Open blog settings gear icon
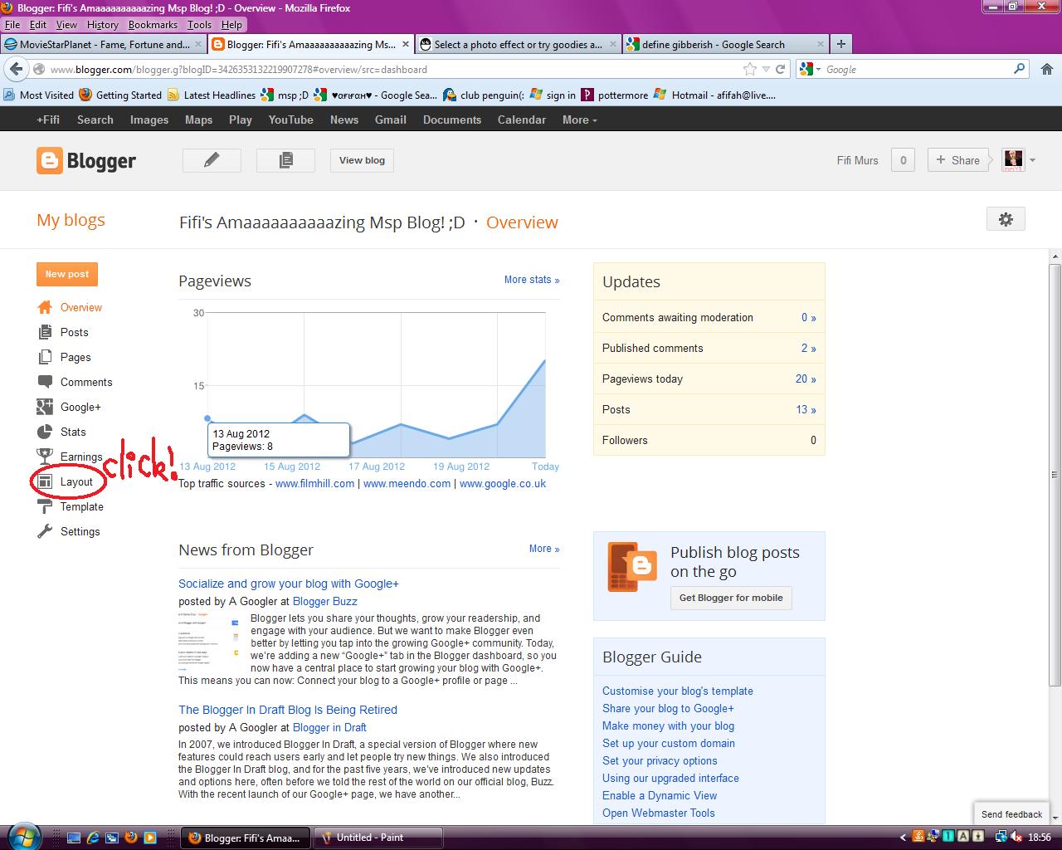Screen dimensions: 1062x850 pyautogui.click(x=1006, y=219)
